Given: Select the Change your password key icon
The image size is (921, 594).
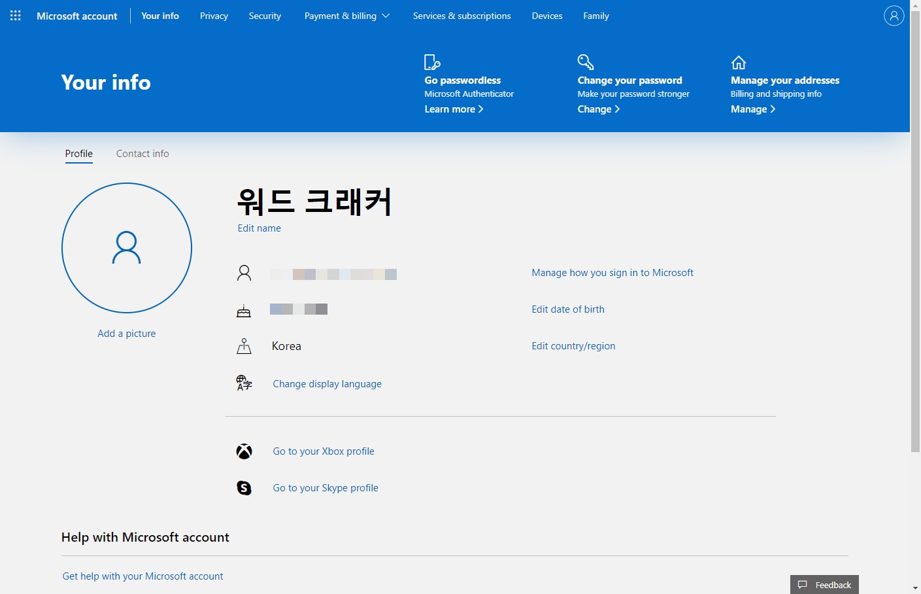Looking at the screenshot, I should 586,61.
